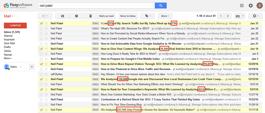Click the Jan 21 date
265x113 pixels.
254,44
